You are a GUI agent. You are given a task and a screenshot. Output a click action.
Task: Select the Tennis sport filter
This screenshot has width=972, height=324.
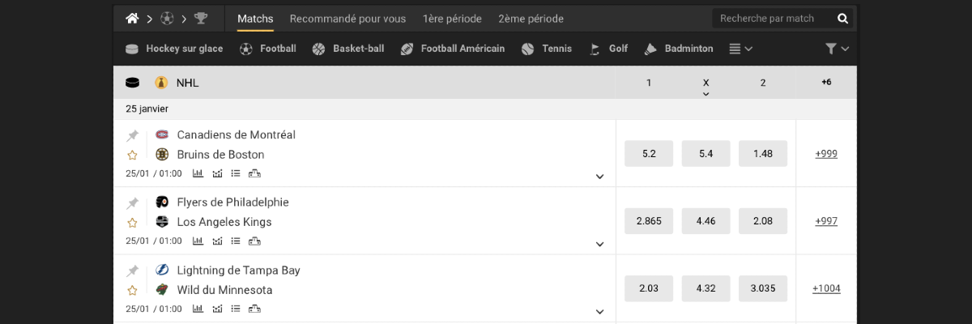pyautogui.click(x=547, y=49)
